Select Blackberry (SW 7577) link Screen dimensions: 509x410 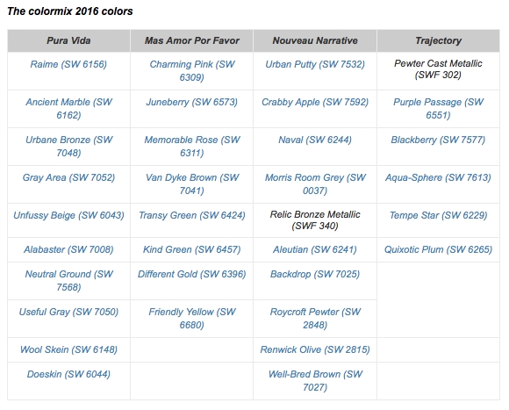438,140
